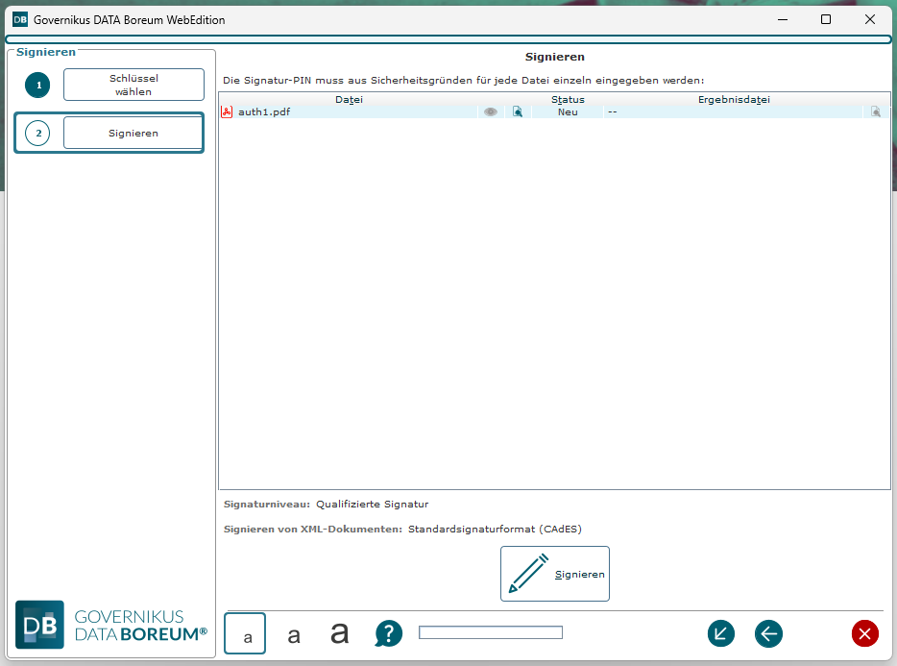Click the Signieren step button in sidebar

click(x=133, y=133)
